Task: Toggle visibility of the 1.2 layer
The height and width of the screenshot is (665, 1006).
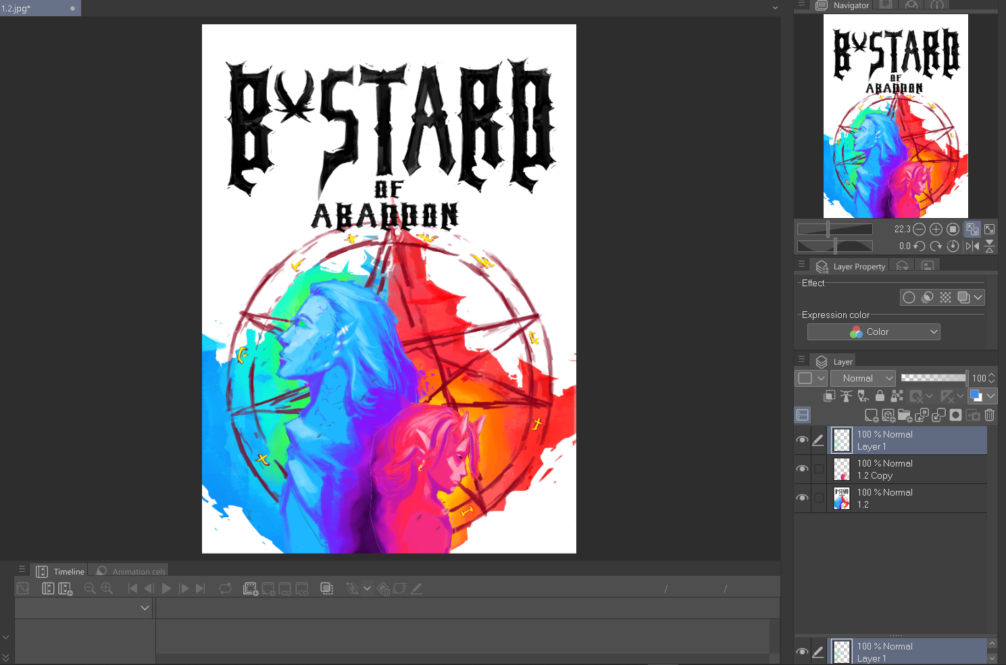Action: (802, 498)
